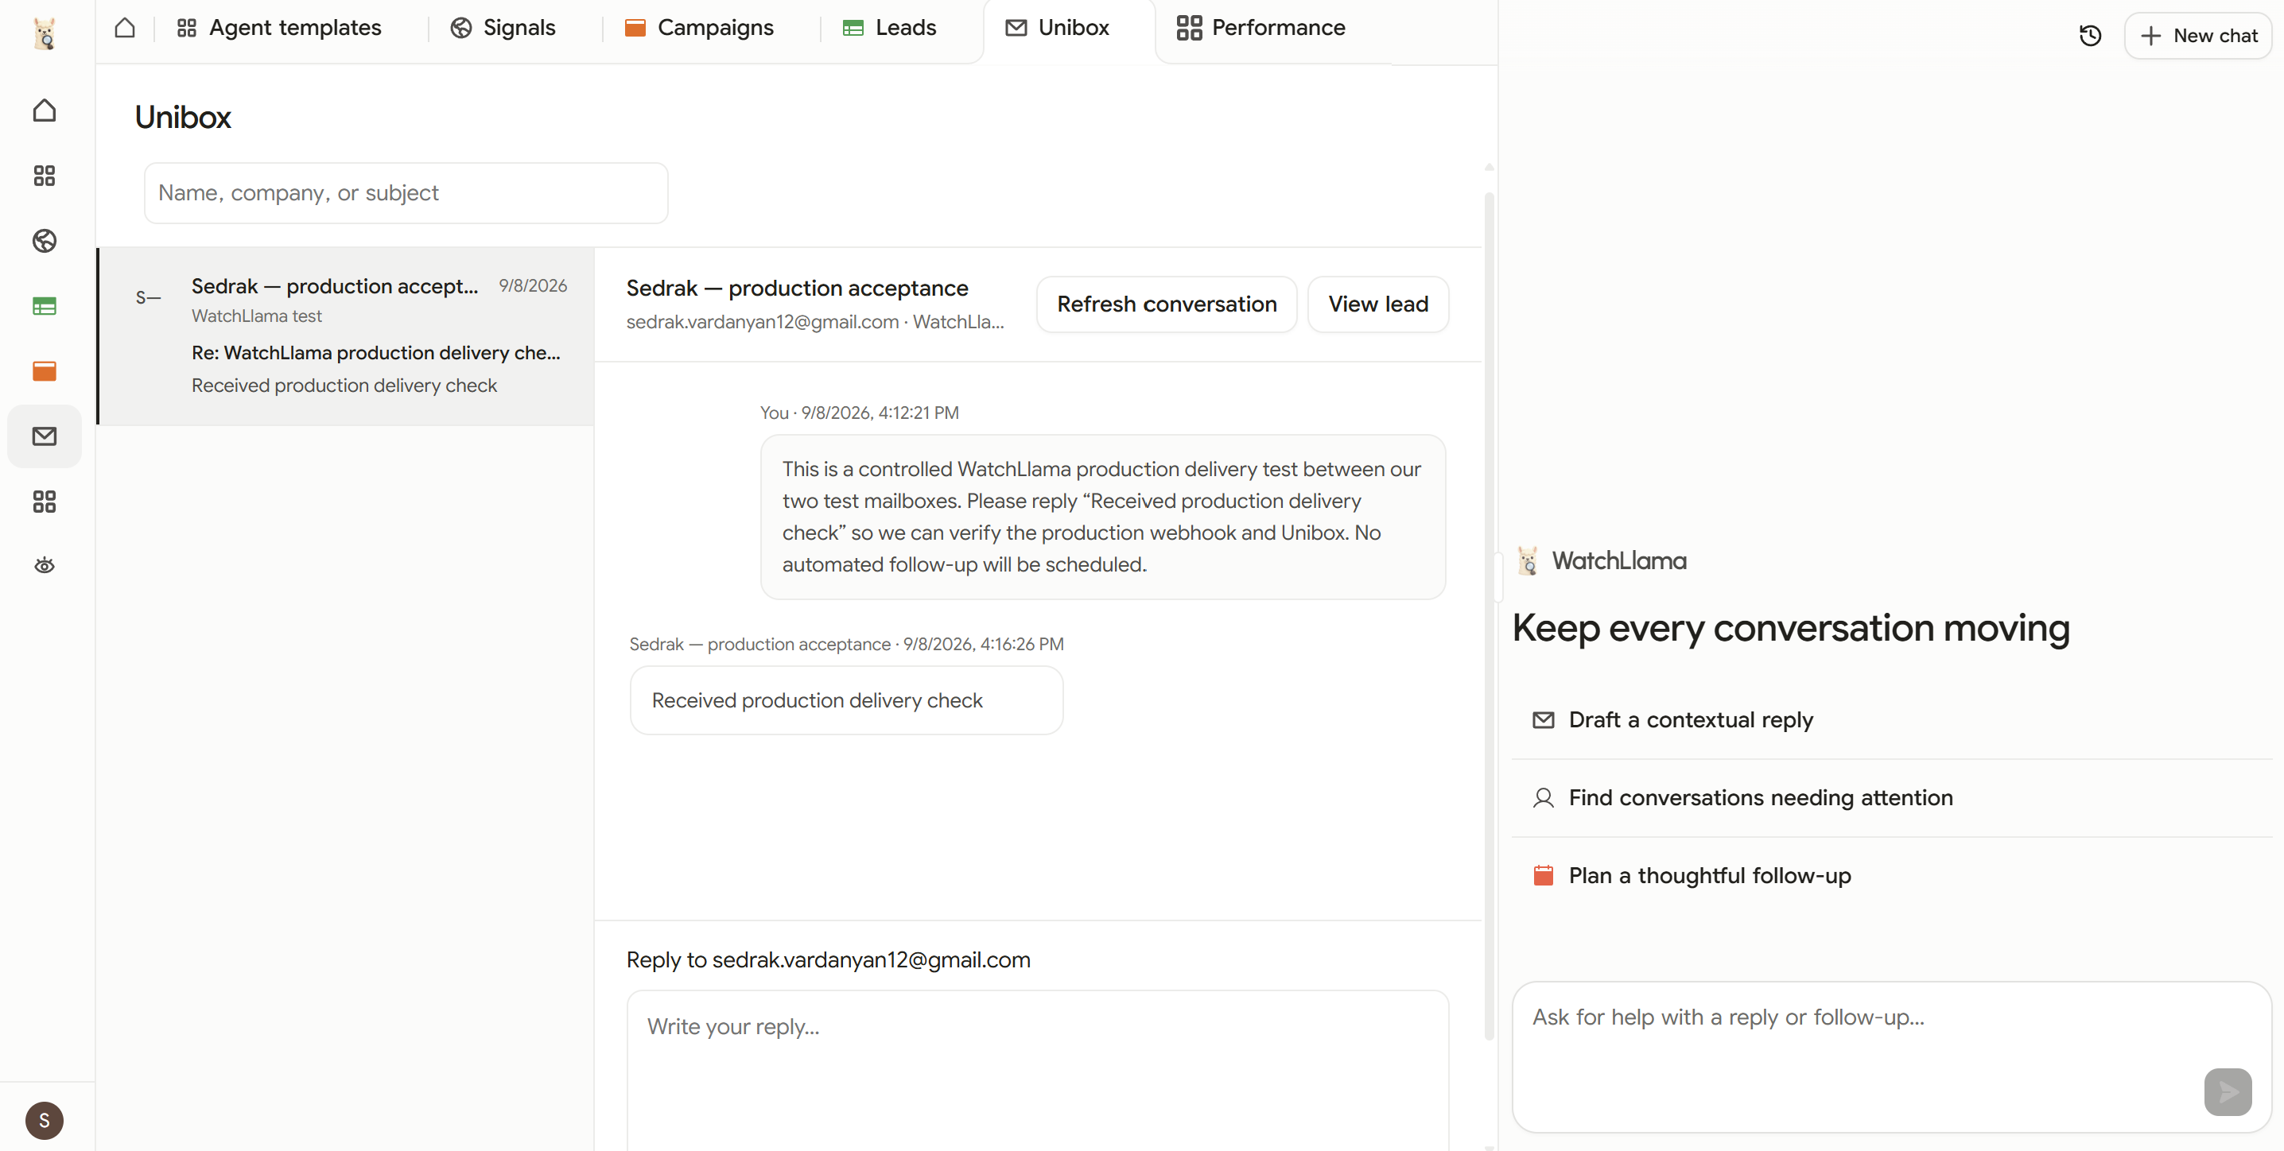Click the home icon in top tab bar
The image size is (2284, 1151).
tap(125, 28)
